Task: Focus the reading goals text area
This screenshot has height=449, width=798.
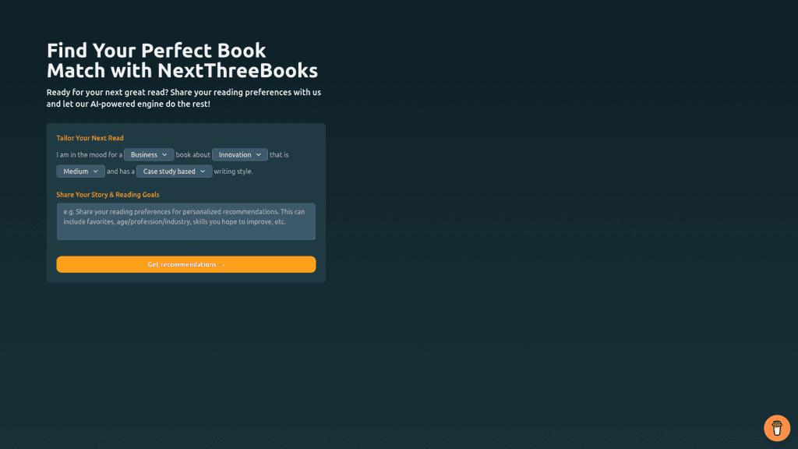Action: (x=186, y=221)
